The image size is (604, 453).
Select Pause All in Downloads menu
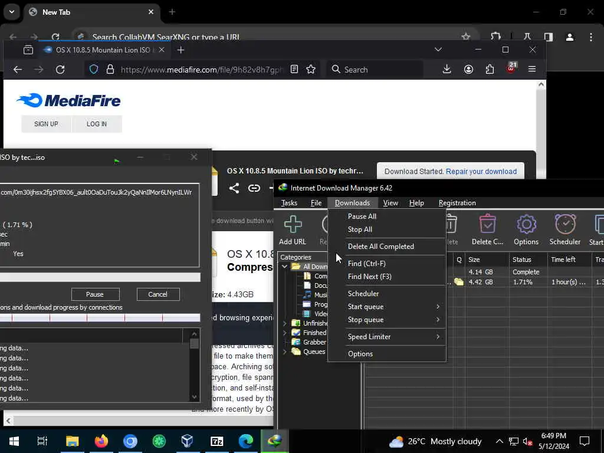pyautogui.click(x=387, y=216)
